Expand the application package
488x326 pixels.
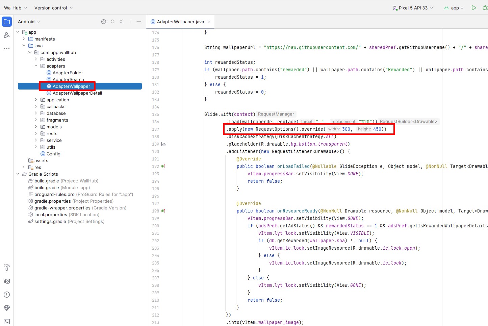point(36,100)
